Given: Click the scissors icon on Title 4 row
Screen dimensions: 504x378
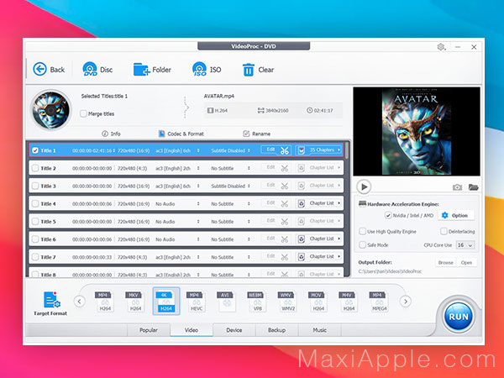Looking at the screenshot, I should pyautogui.click(x=284, y=204).
